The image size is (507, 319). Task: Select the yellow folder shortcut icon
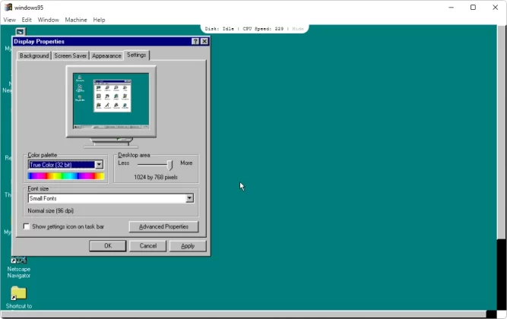tap(18, 293)
